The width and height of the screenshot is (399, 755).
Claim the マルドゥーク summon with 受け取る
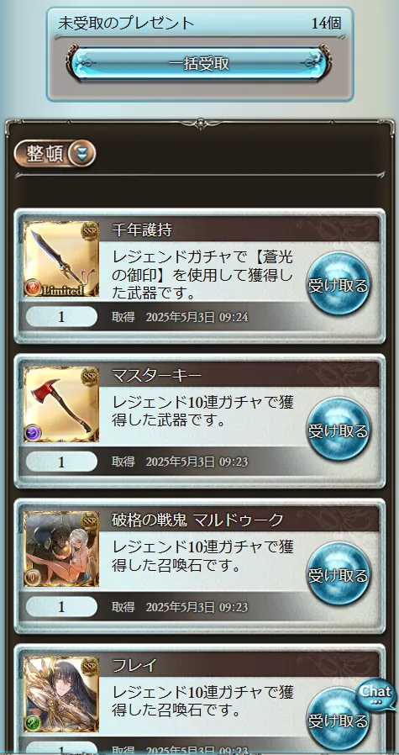pos(339,576)
